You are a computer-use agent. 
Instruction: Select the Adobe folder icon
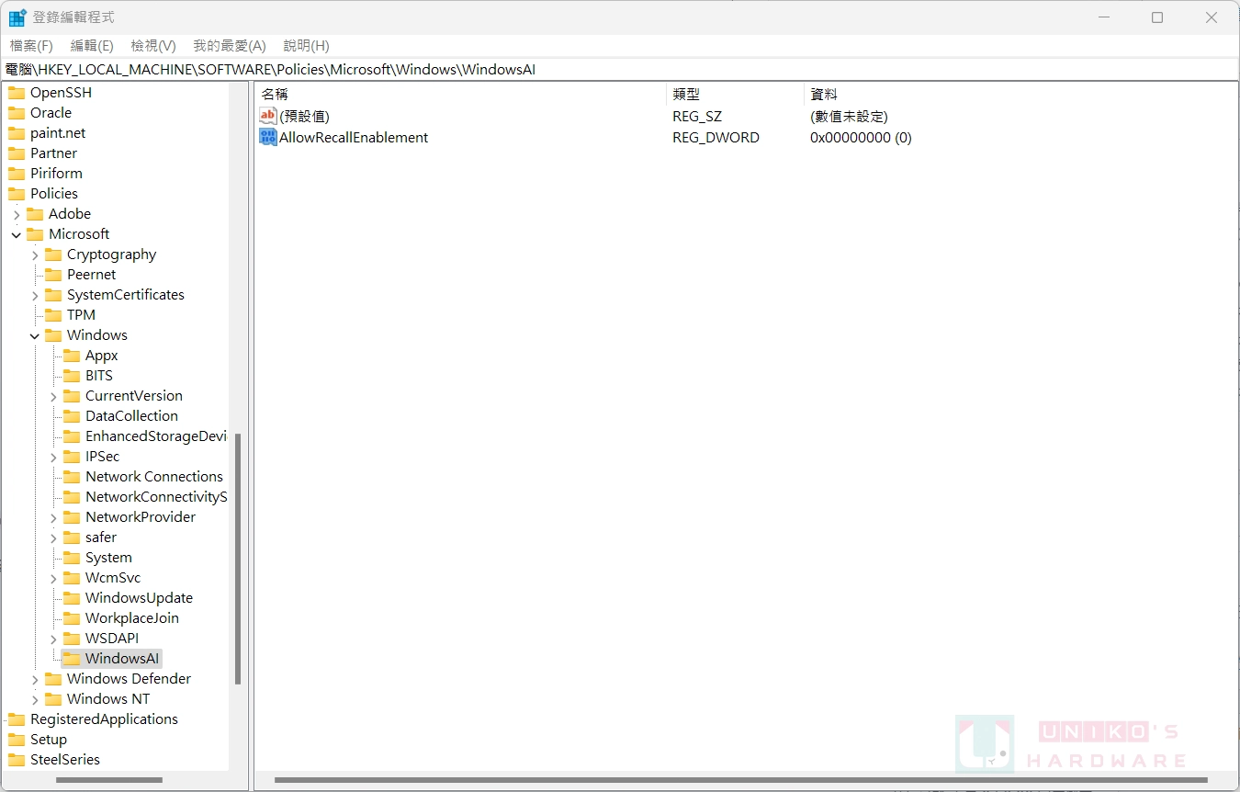click(x=35, y=214)
